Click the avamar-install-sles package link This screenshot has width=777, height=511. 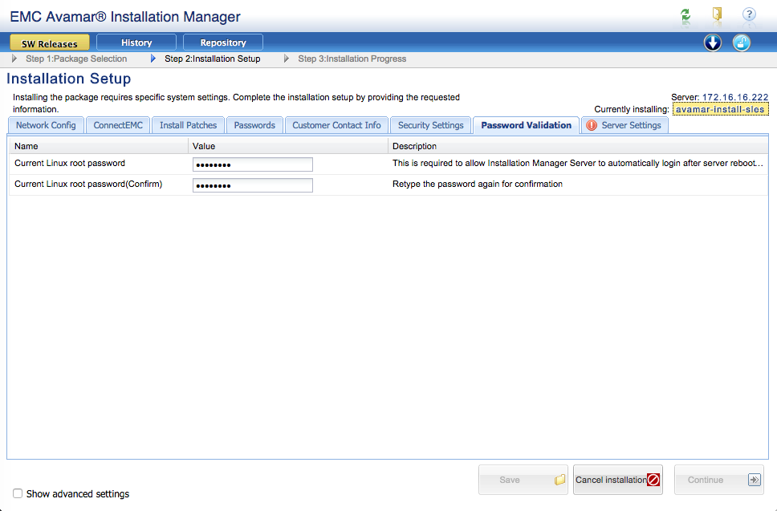pos(719,109)
